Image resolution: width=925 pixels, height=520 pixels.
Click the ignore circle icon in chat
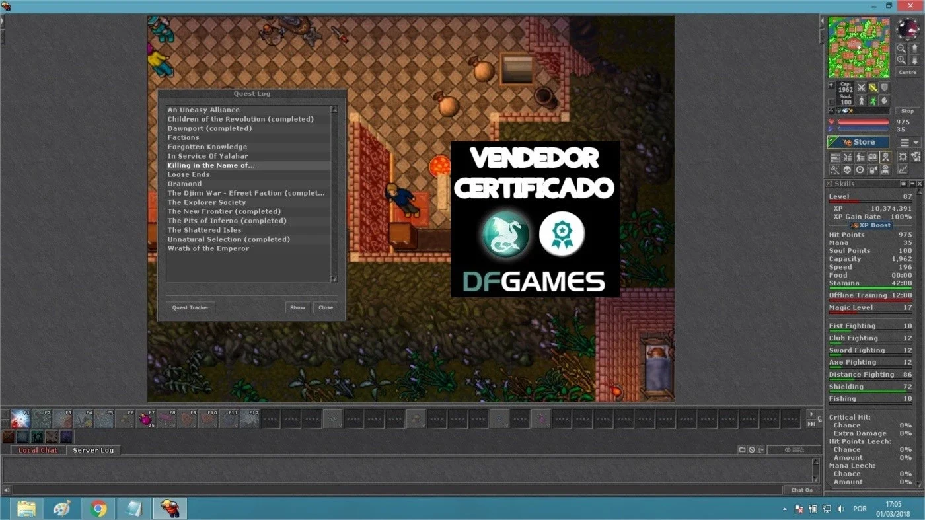(x=752, y=449)
